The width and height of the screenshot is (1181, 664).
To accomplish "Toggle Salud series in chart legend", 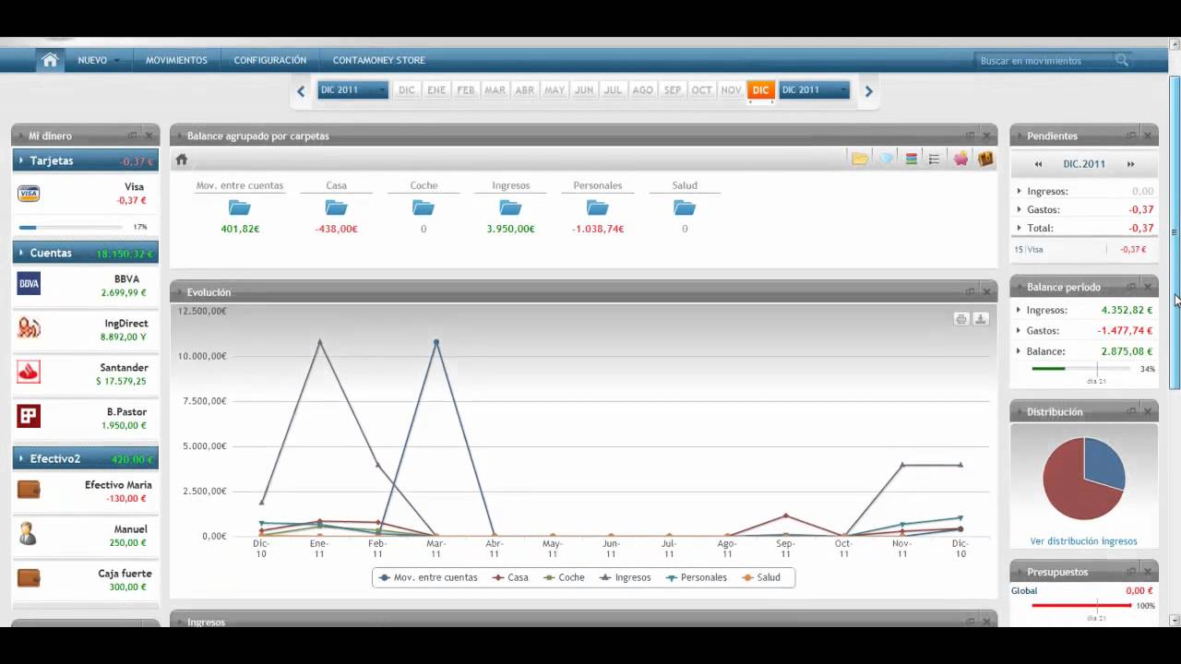I will pyautogui.click(x=761, y=577).
